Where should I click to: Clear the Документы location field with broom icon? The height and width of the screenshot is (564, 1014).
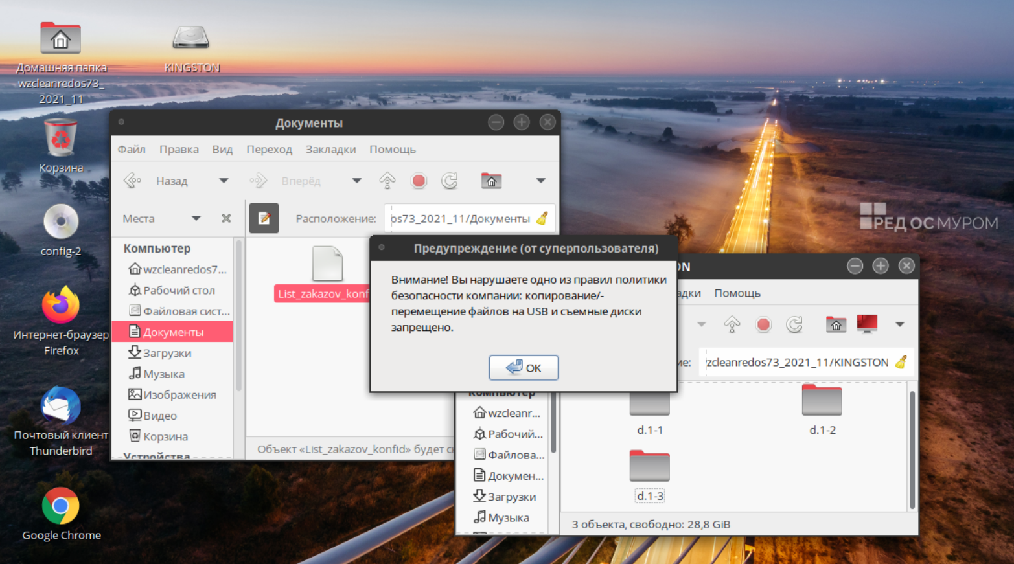coord(542,218)
